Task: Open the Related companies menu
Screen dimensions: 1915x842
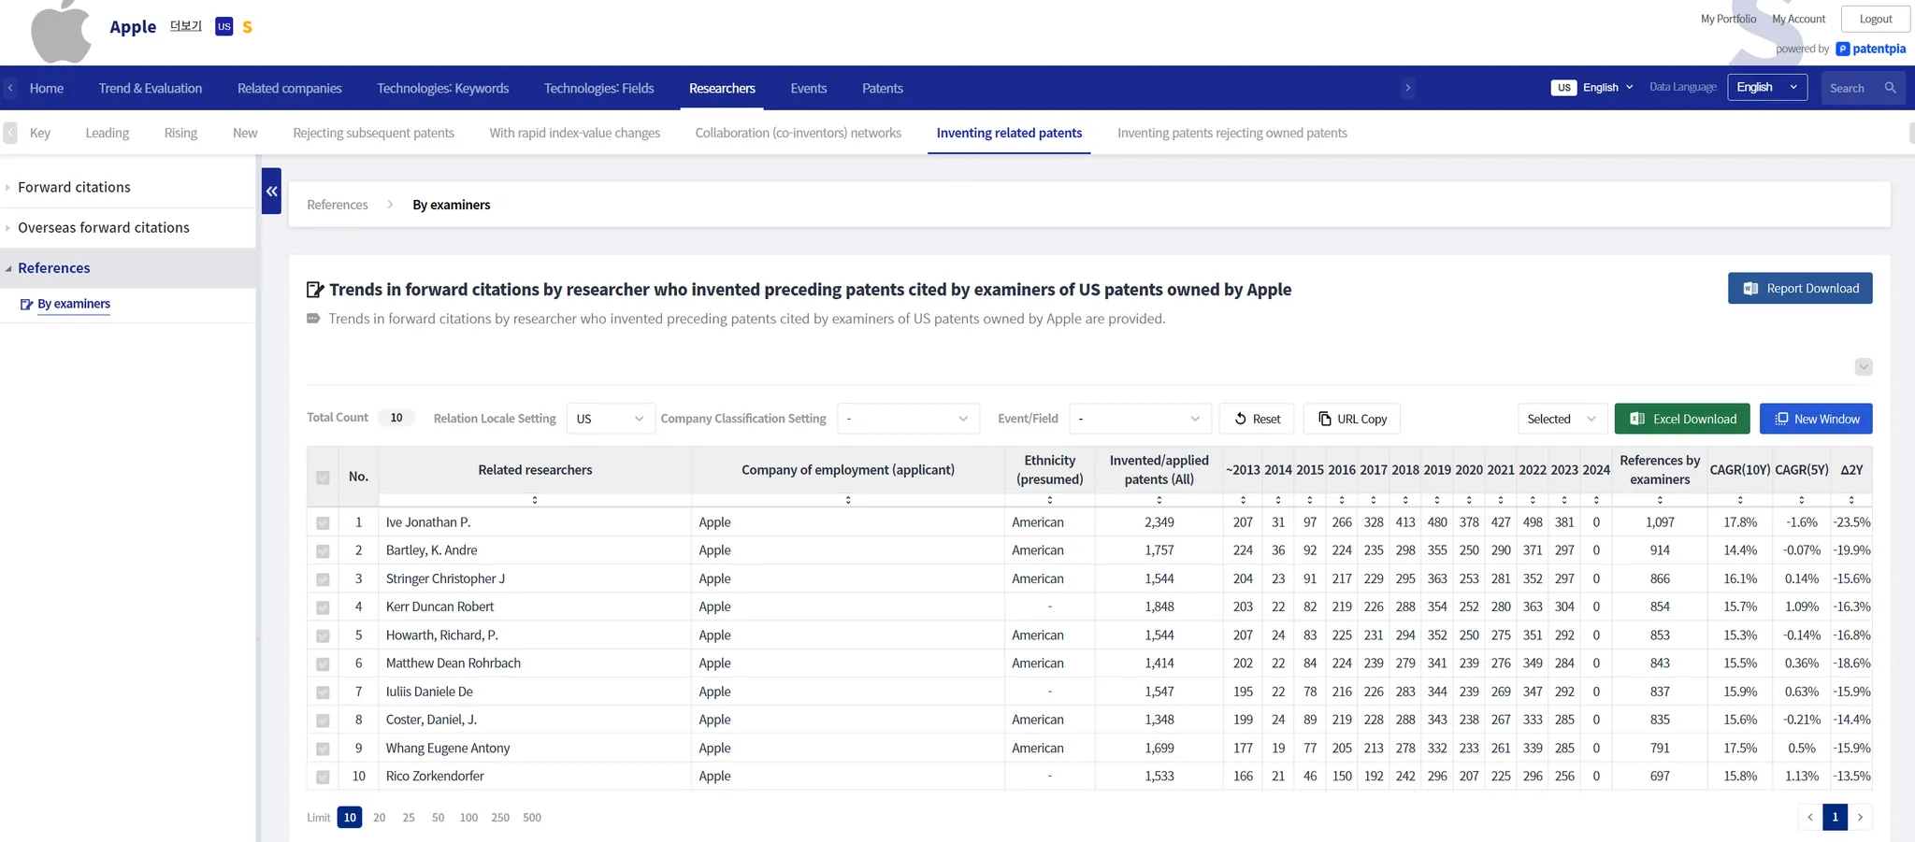Action: pyautogui.click(x=290, y=88)
